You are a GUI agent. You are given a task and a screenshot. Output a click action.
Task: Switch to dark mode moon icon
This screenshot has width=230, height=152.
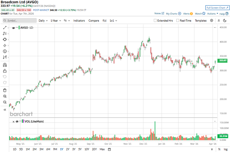225,20
